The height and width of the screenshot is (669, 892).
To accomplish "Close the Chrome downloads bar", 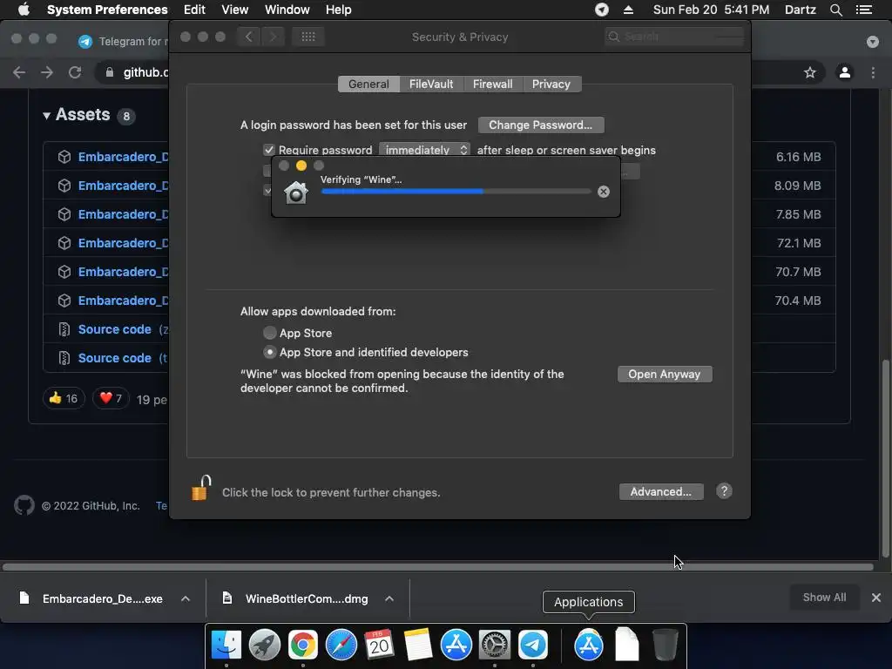I will [876, 598].
